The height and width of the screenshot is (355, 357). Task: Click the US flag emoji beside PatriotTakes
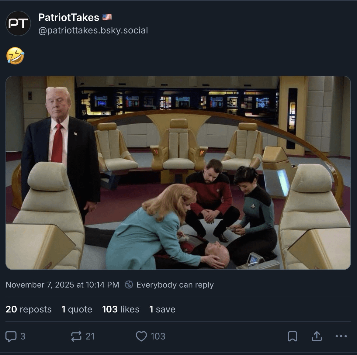tap(107, 17)
